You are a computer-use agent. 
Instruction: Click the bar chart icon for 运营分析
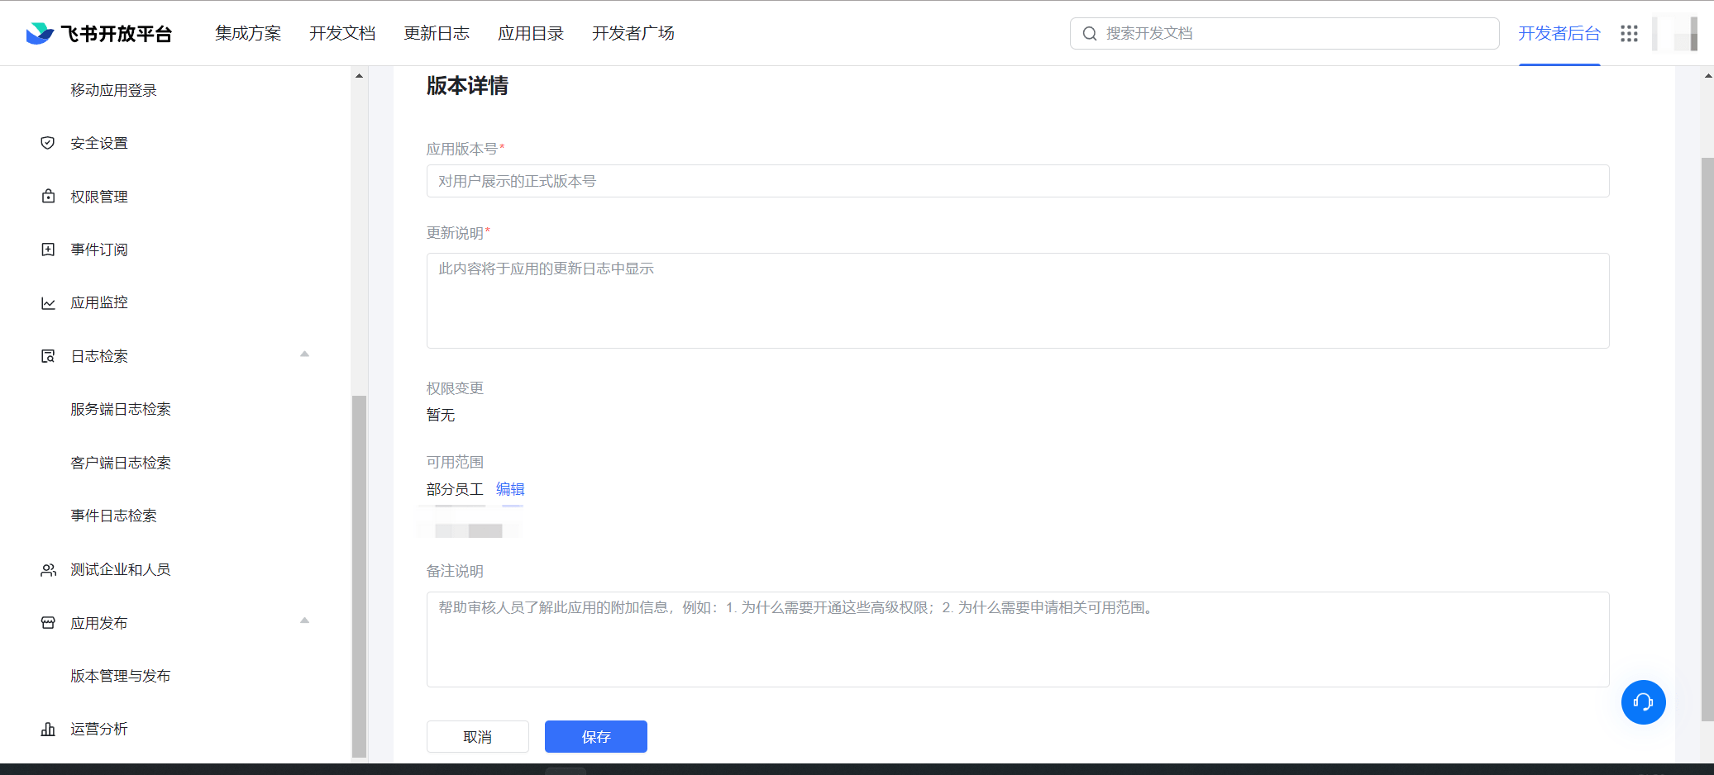(x=48, y=729)
